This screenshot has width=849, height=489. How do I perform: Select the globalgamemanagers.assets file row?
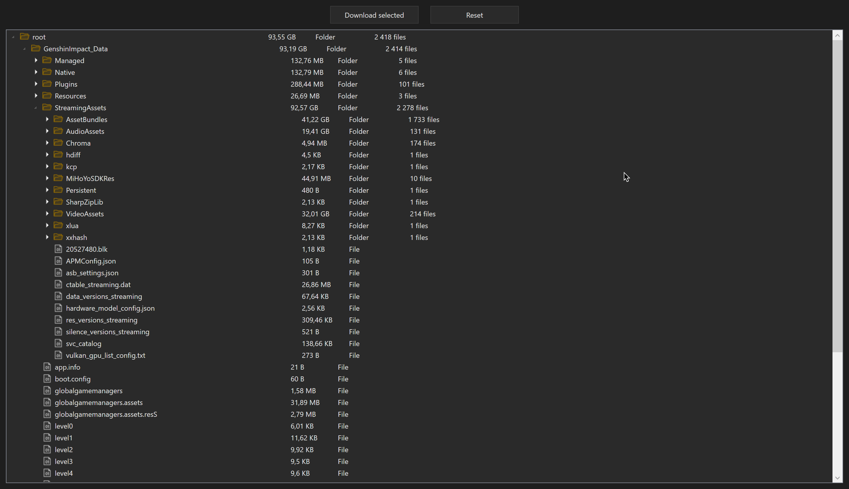point(98,402)
